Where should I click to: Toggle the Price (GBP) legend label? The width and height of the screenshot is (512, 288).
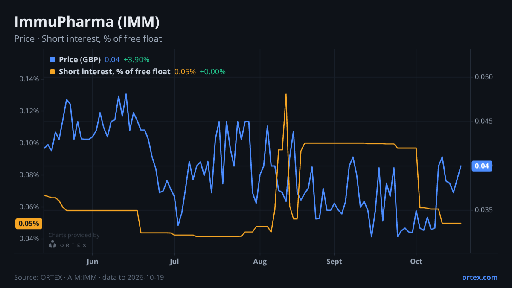click(80, 60)
